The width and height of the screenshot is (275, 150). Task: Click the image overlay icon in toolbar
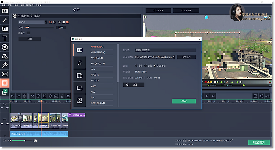coord(56,96)
